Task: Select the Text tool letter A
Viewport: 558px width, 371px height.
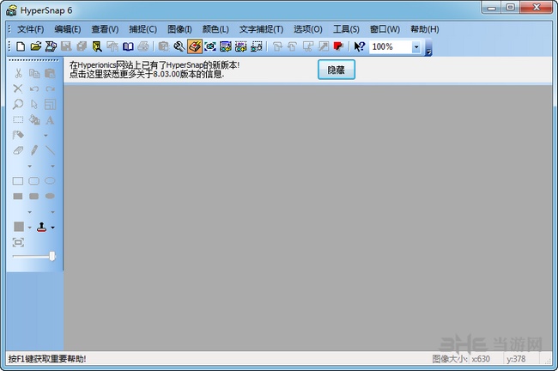Action: click(50, 120)
